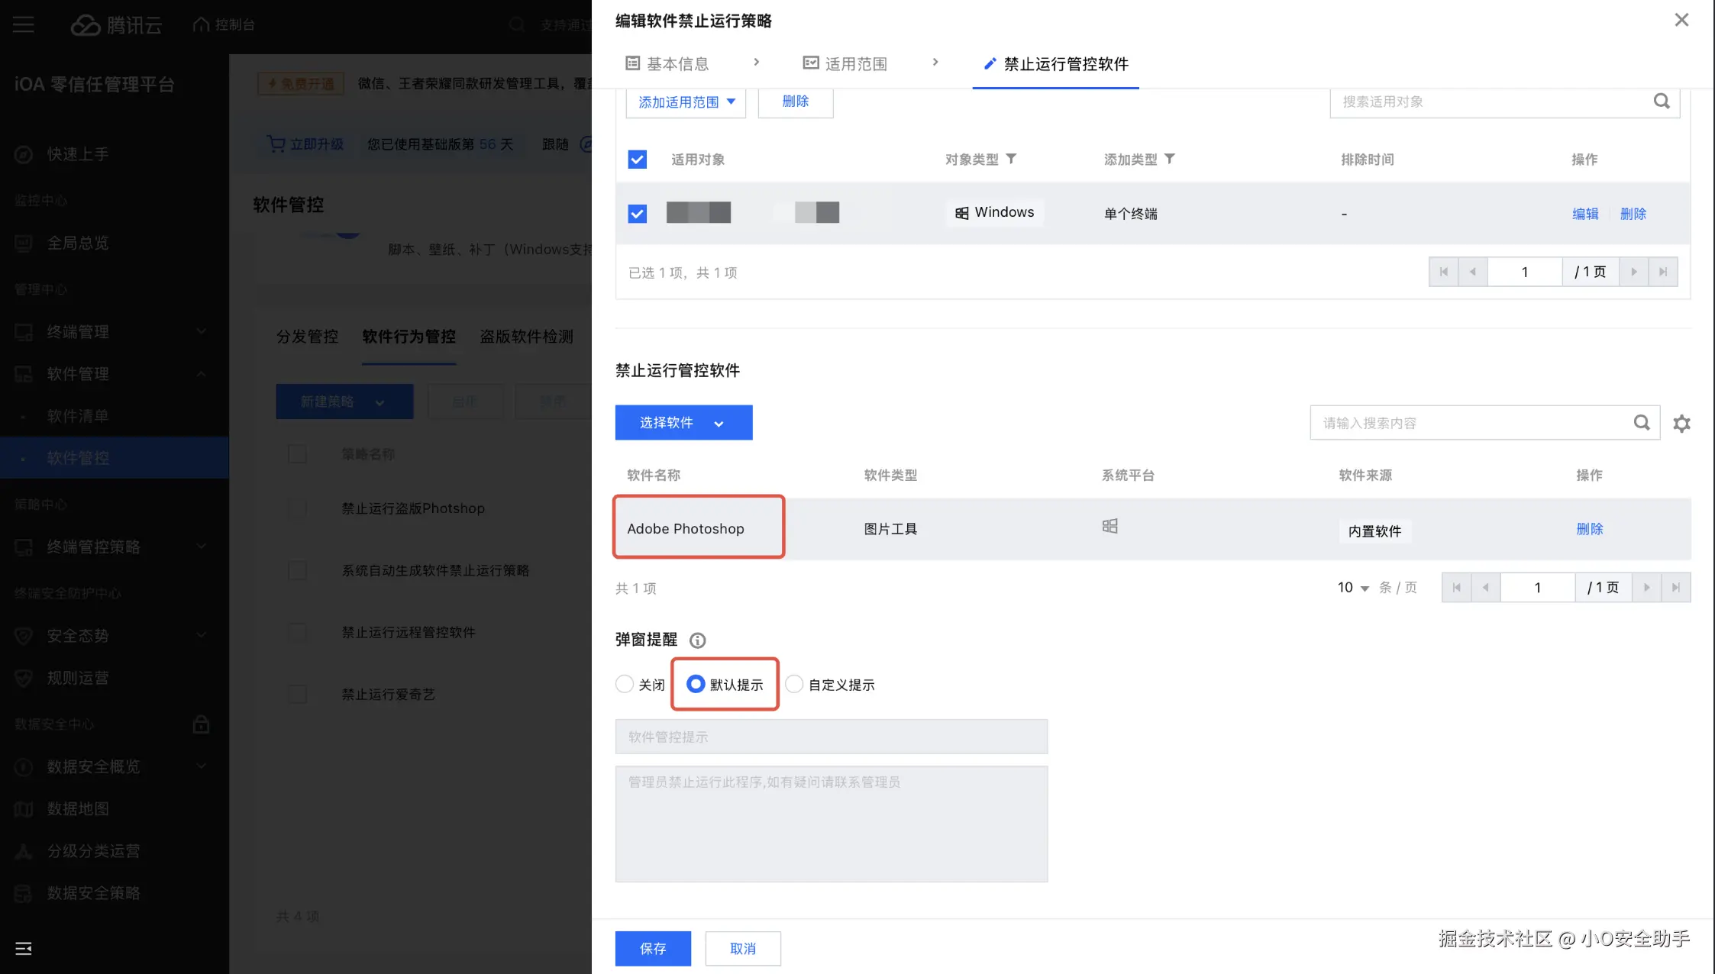Choose the 关闭 popup reminder option
1715x974 pixels.
[625, 684]
